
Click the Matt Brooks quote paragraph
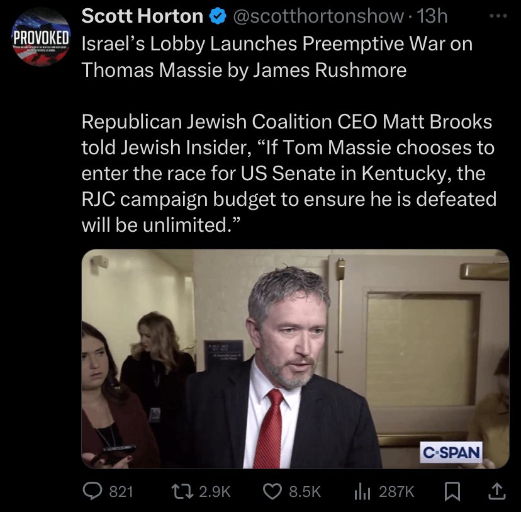[289, 173]
